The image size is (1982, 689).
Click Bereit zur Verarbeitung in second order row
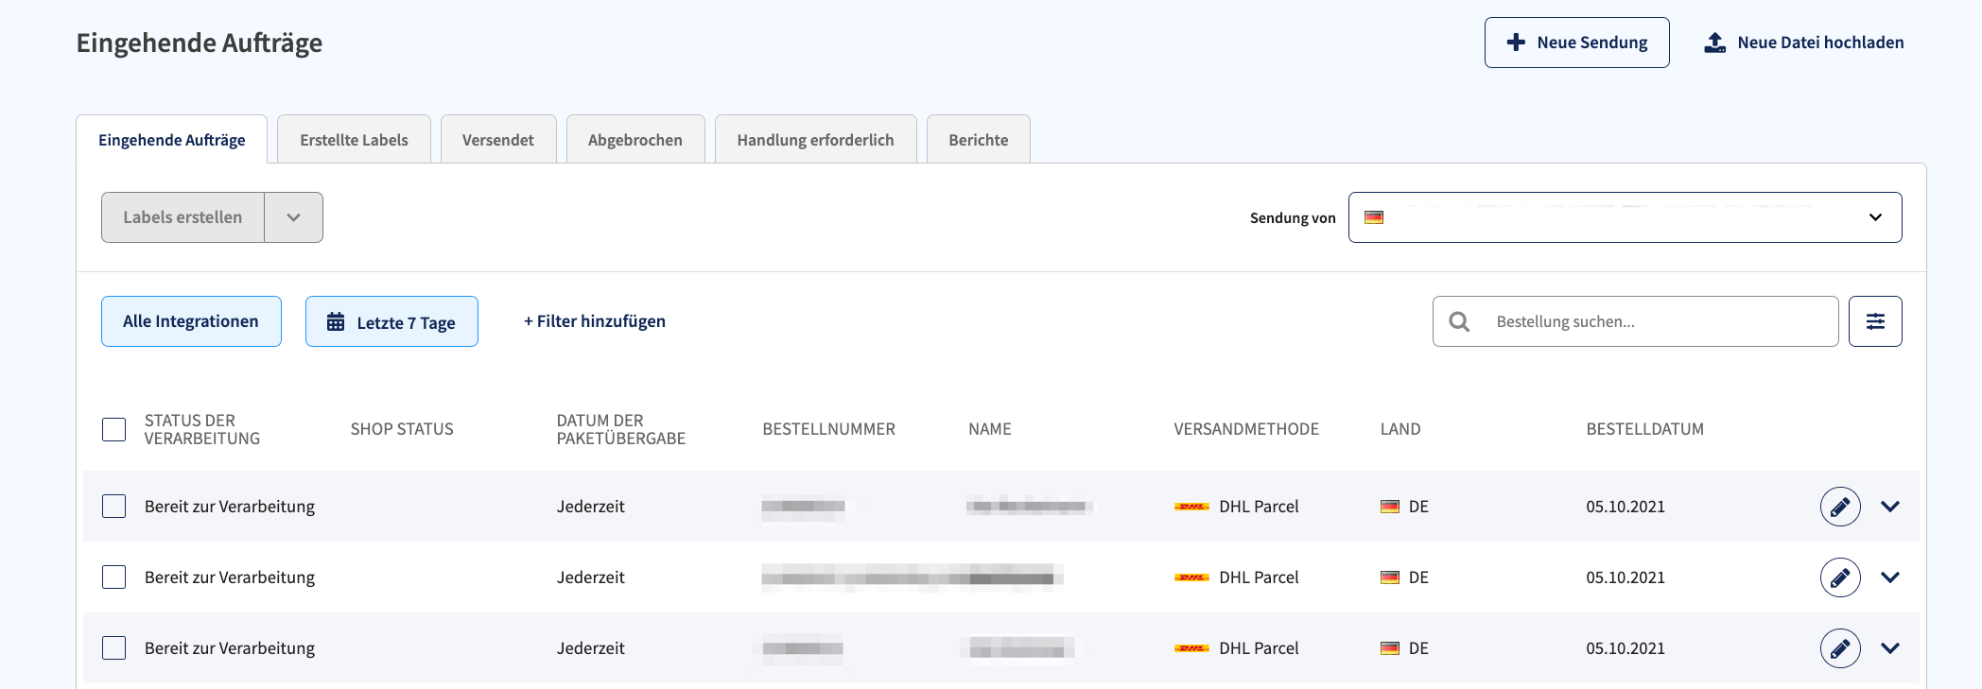point(230,577)
